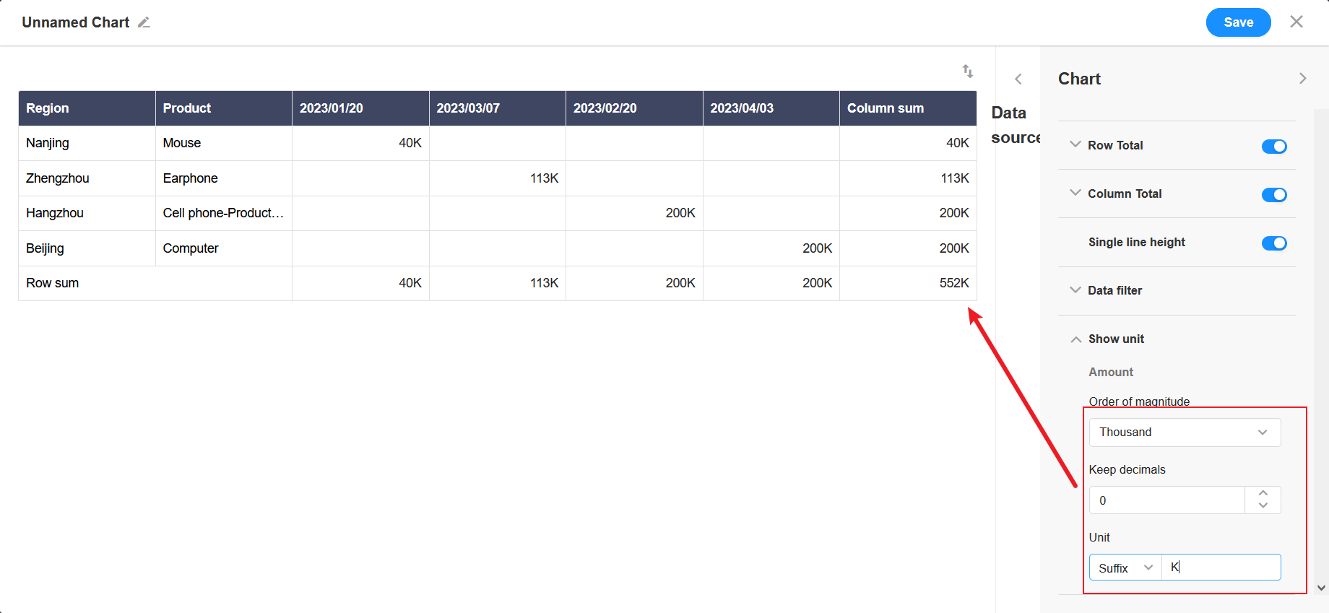
Task: Switch to the Data source panel
Action: click(1015, 125)
